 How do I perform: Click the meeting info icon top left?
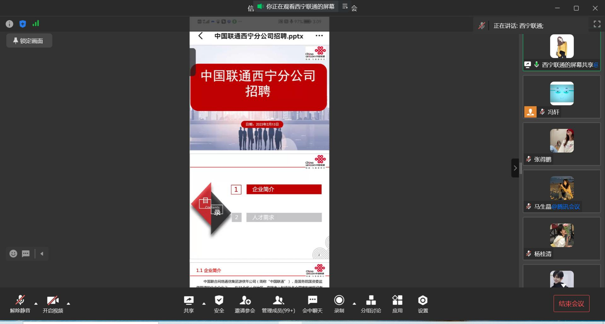pos(9,24)
